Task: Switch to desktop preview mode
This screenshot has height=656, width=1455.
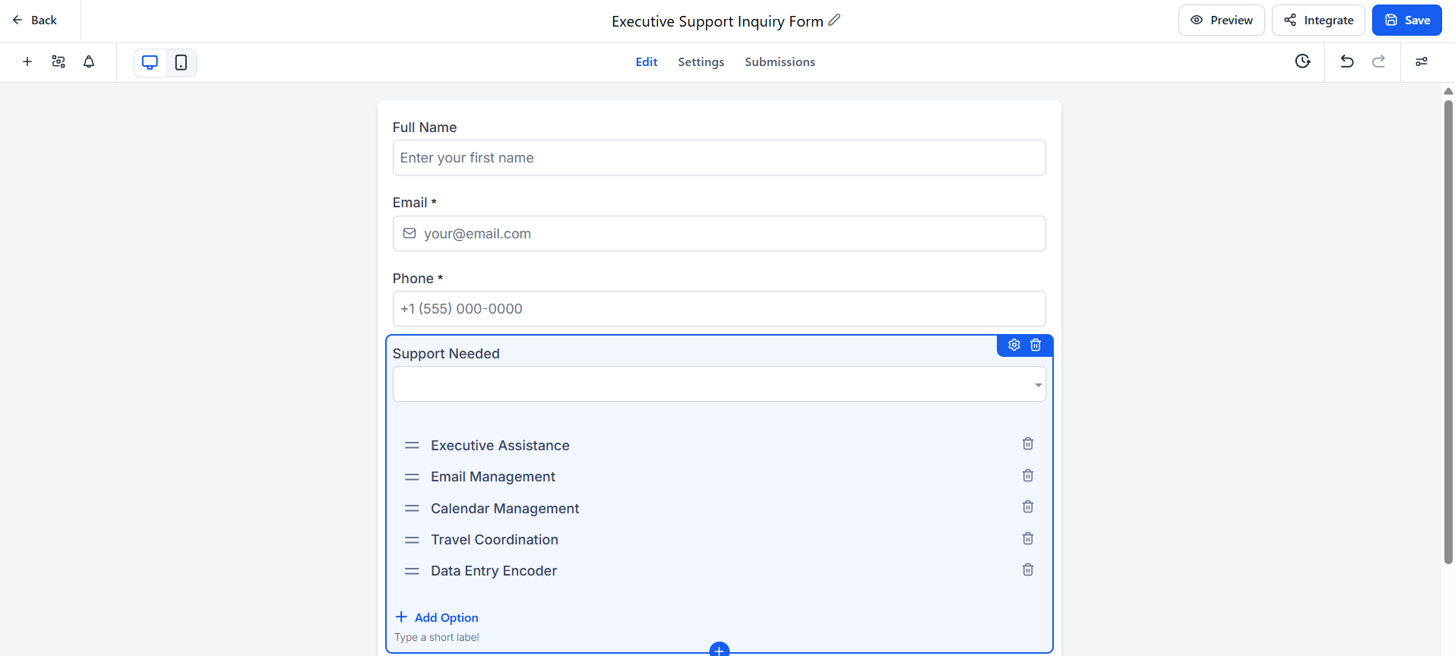Action: pos(150,62)
